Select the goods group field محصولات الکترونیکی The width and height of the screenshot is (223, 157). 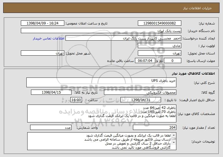(140, 92)
